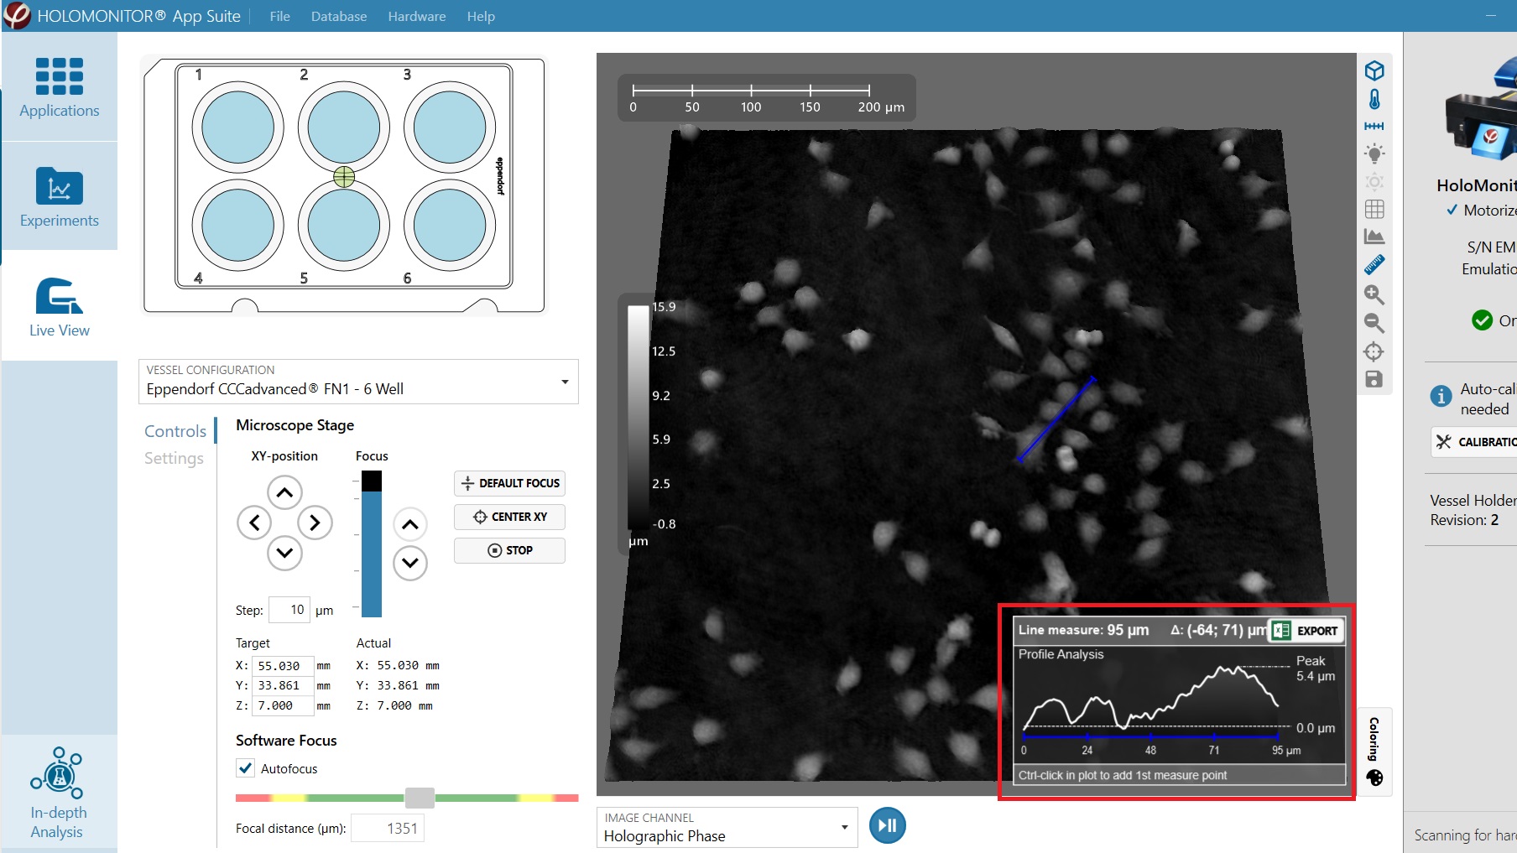Viewport: 1517px width, 853px height.
Task: Save image with the floppy disk icon
Action: 1374,380
